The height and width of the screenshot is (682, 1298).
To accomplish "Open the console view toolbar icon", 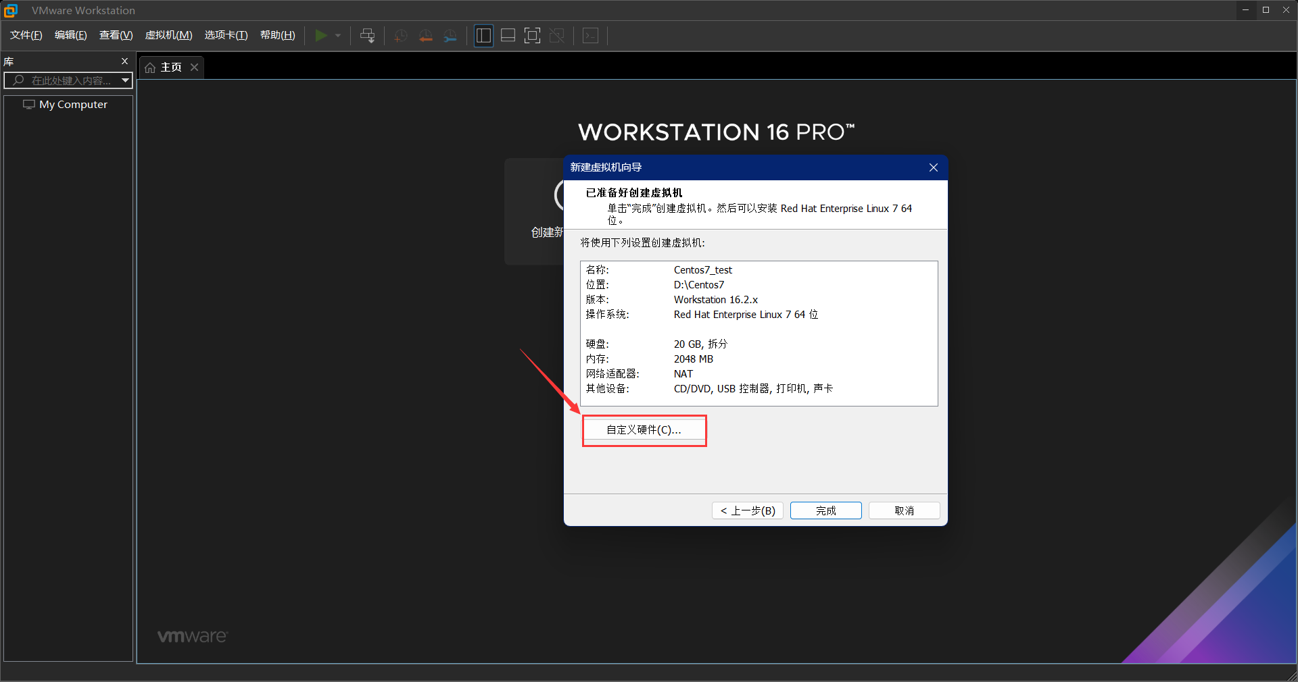I will tap(590, 35).
